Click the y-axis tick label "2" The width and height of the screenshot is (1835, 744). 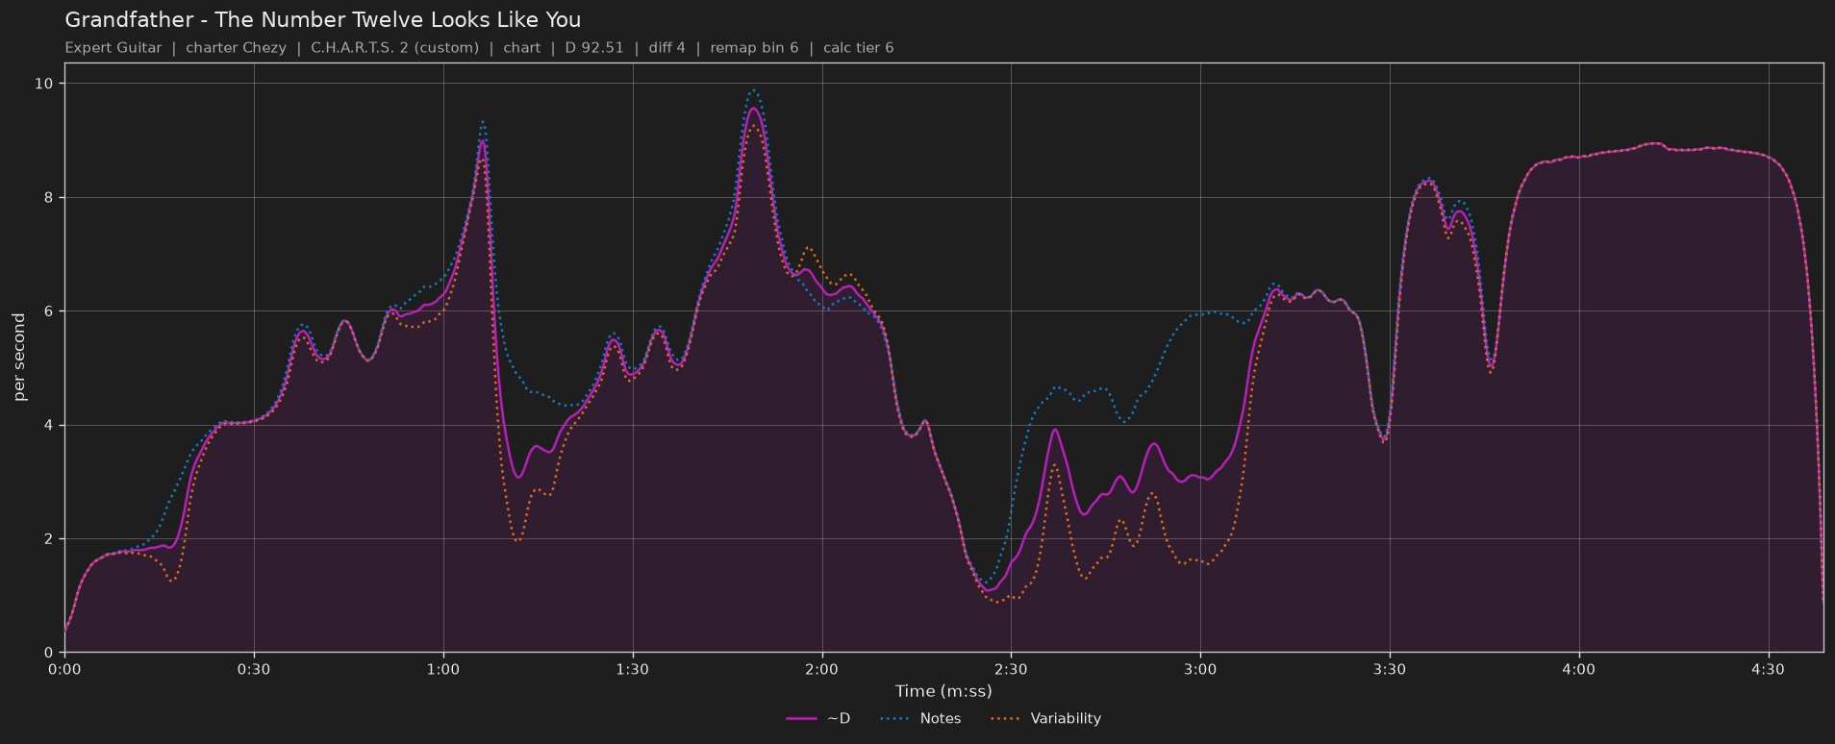49,539
